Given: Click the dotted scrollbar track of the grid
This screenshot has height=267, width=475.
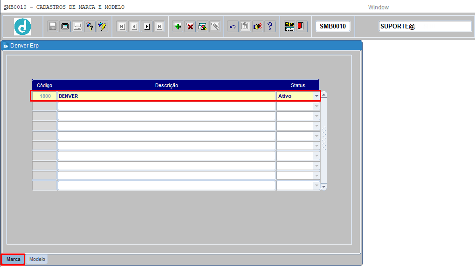Looking at the screenshot, I should point(324,139).
